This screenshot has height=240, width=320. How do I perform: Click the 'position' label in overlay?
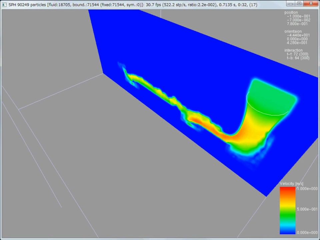[291, 12]
